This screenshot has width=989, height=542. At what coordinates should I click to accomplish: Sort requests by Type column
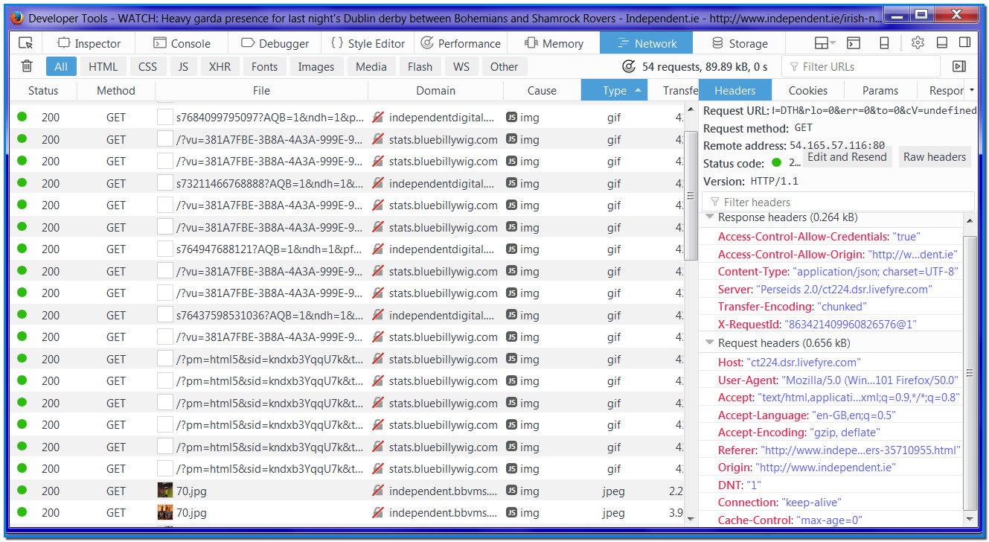tap(614, 91)
